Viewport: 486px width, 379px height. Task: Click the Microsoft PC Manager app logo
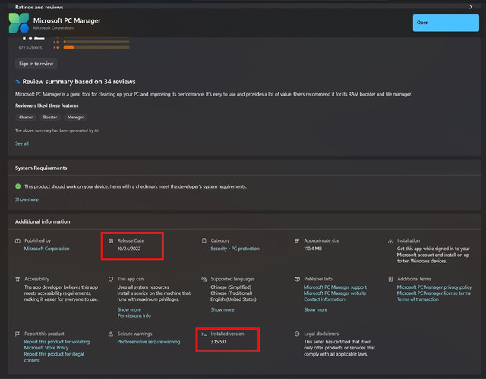19,23
